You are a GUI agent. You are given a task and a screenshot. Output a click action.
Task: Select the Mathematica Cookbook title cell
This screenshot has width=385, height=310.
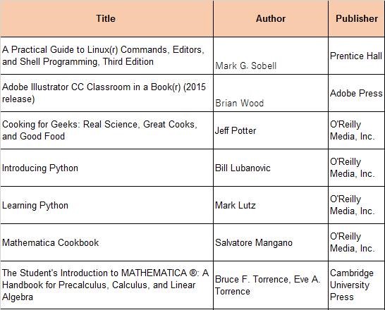pos(106,242)
